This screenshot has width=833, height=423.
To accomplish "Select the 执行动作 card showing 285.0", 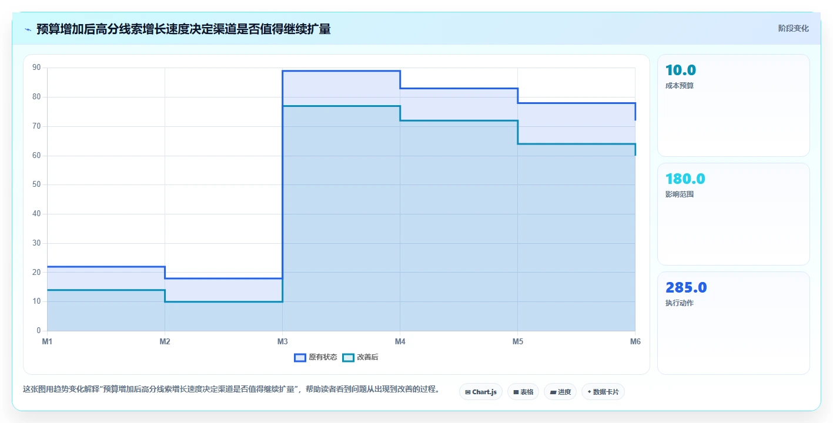I will click(x=733, y=323).
